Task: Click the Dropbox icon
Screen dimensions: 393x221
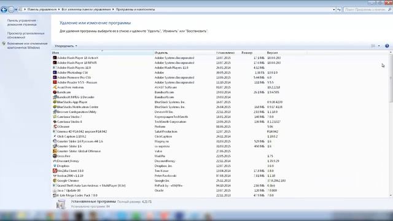Action: [55, 166]
